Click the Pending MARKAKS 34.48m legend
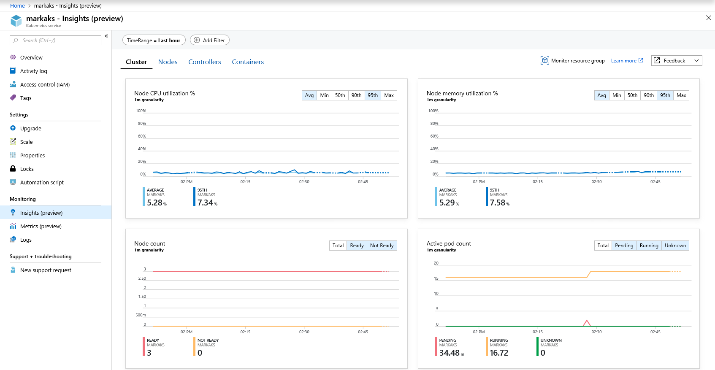 click(450, 347)
